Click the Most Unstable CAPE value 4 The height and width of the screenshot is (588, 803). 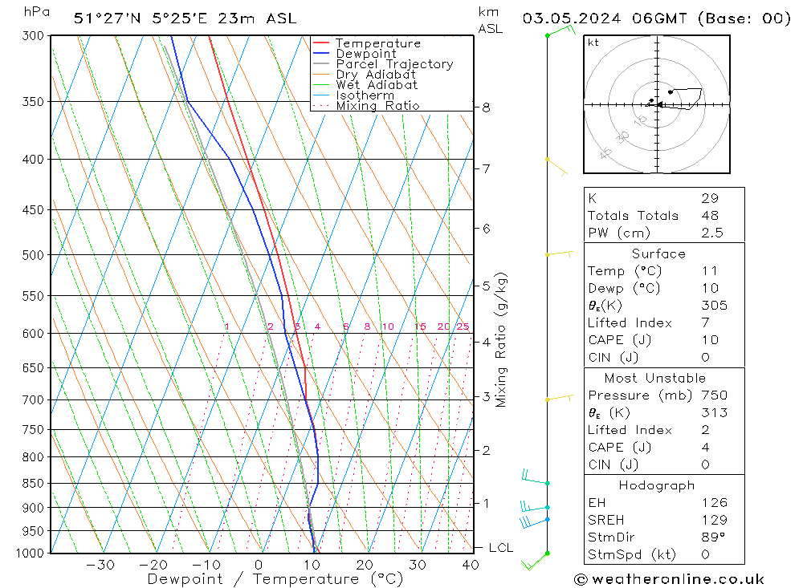click(706, 448)
